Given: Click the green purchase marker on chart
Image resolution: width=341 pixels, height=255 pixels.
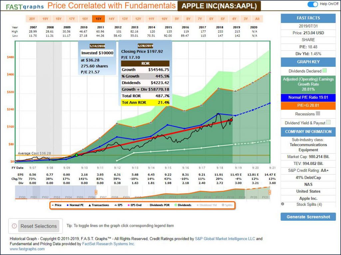Looking at the screenshot, I should (76, 155).
